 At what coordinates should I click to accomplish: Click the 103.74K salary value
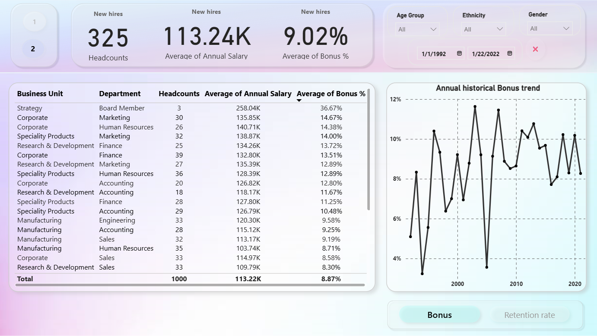click(x=248, y=248)
